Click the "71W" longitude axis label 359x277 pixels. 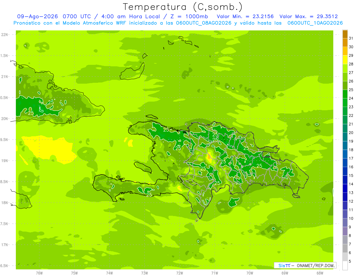(215, 273)
